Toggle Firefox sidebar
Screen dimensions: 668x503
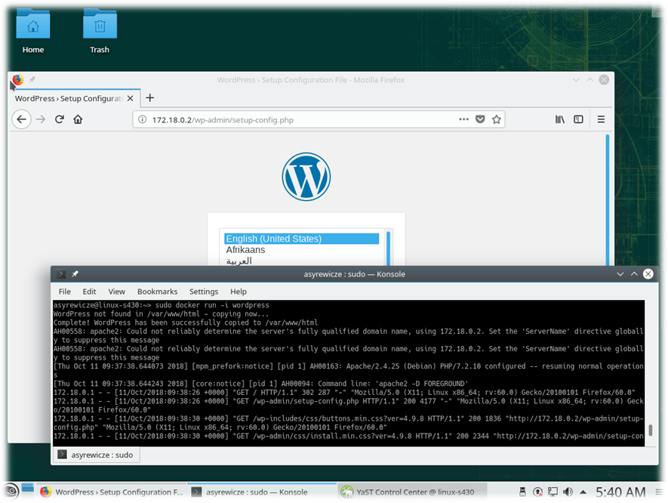578,119
